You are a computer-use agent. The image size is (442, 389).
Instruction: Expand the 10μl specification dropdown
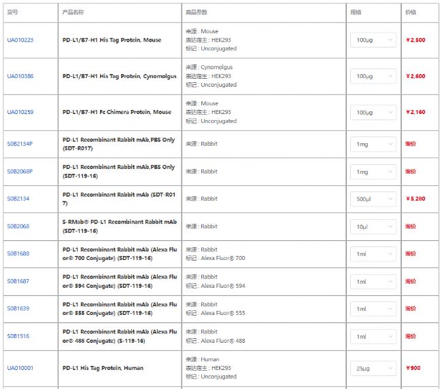point(373,226)
